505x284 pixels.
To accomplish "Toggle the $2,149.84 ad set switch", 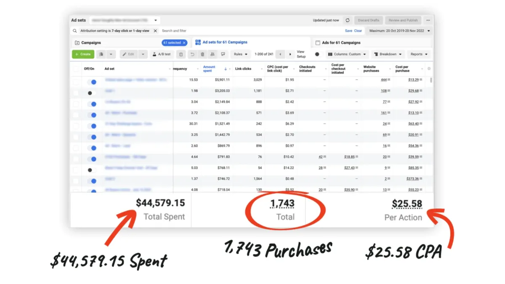I will (92, 104).
